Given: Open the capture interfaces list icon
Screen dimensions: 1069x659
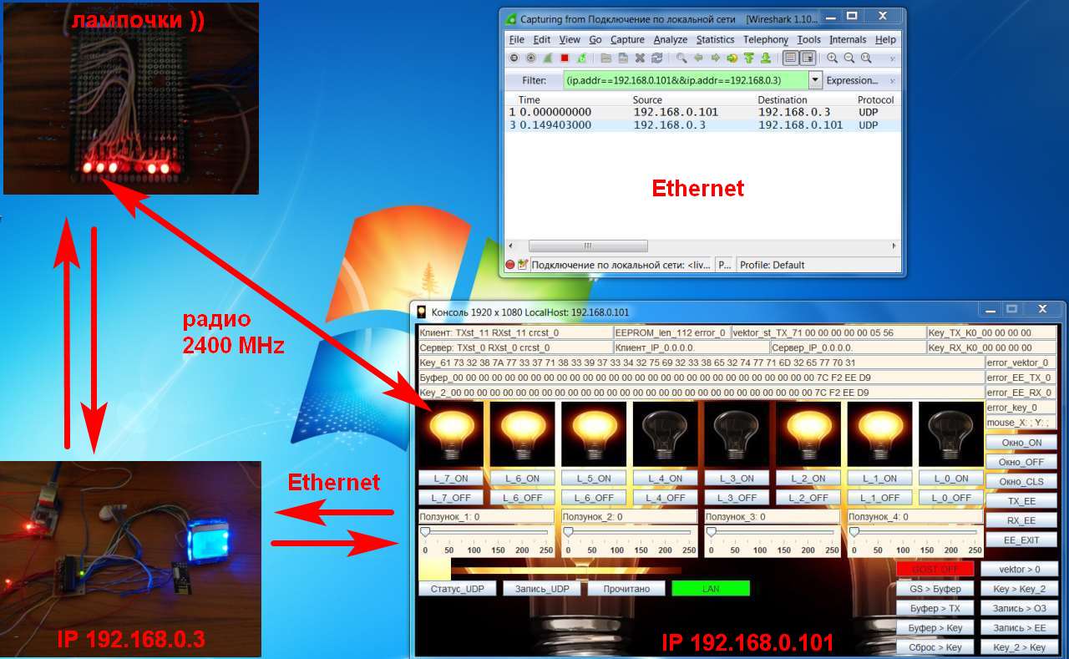Looking at the screenshot, I should [x=514, y=58].
